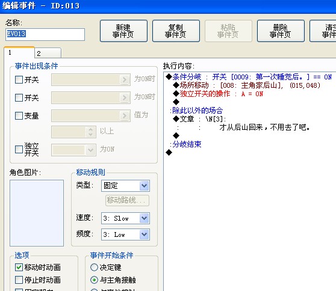Click the second 开关 selector arrow button

coord(125,98)
